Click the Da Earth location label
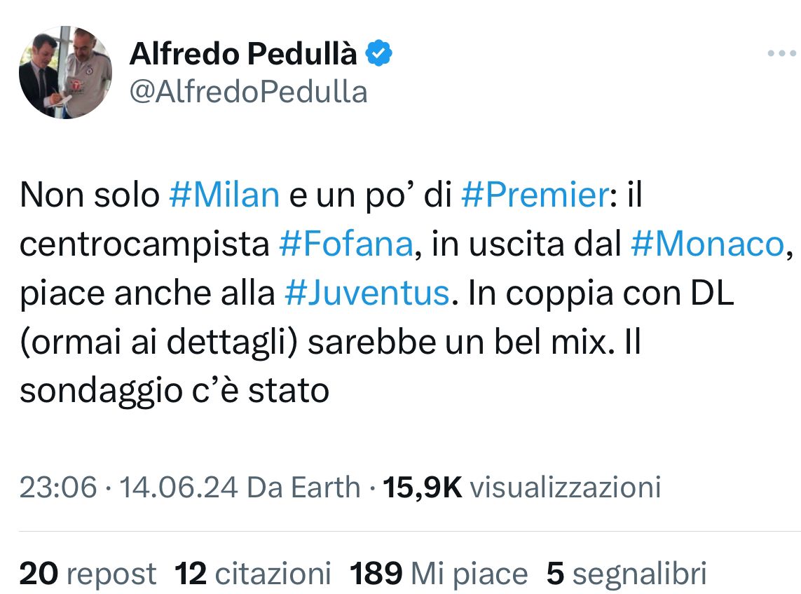Image resolution: width=801 pixels, height=594 pixels. point(304,487)
